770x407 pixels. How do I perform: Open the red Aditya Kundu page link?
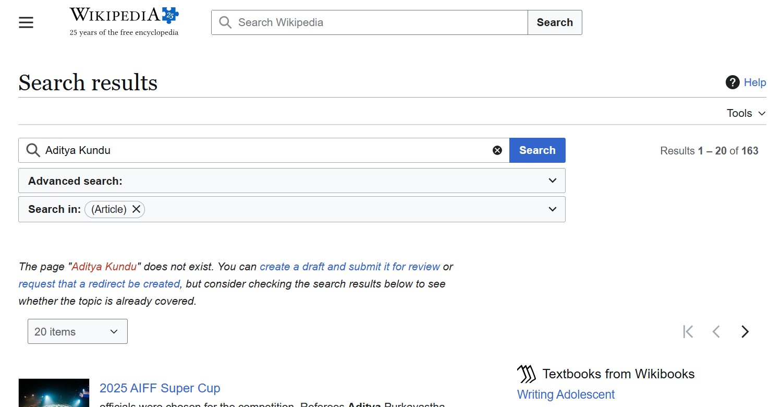(x=104, y=267)
